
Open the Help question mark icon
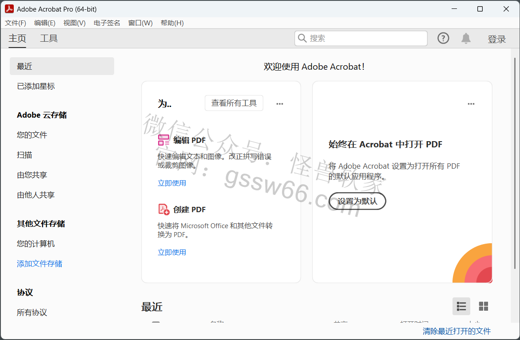(x=443, y=39)
